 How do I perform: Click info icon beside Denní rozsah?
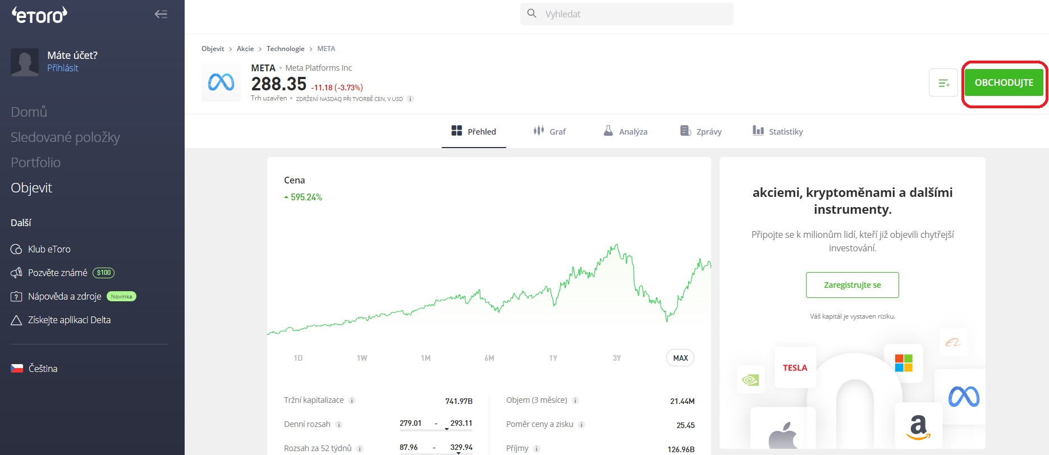pyautogui.click(x=339, y=425)
